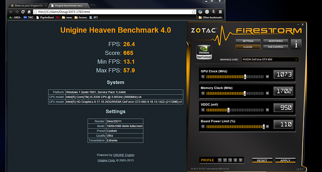The height and width of the screenshot is (172, 322).
Task: Open the Monitoring tab in FireStorm
Action: click(x=276, y=41)
